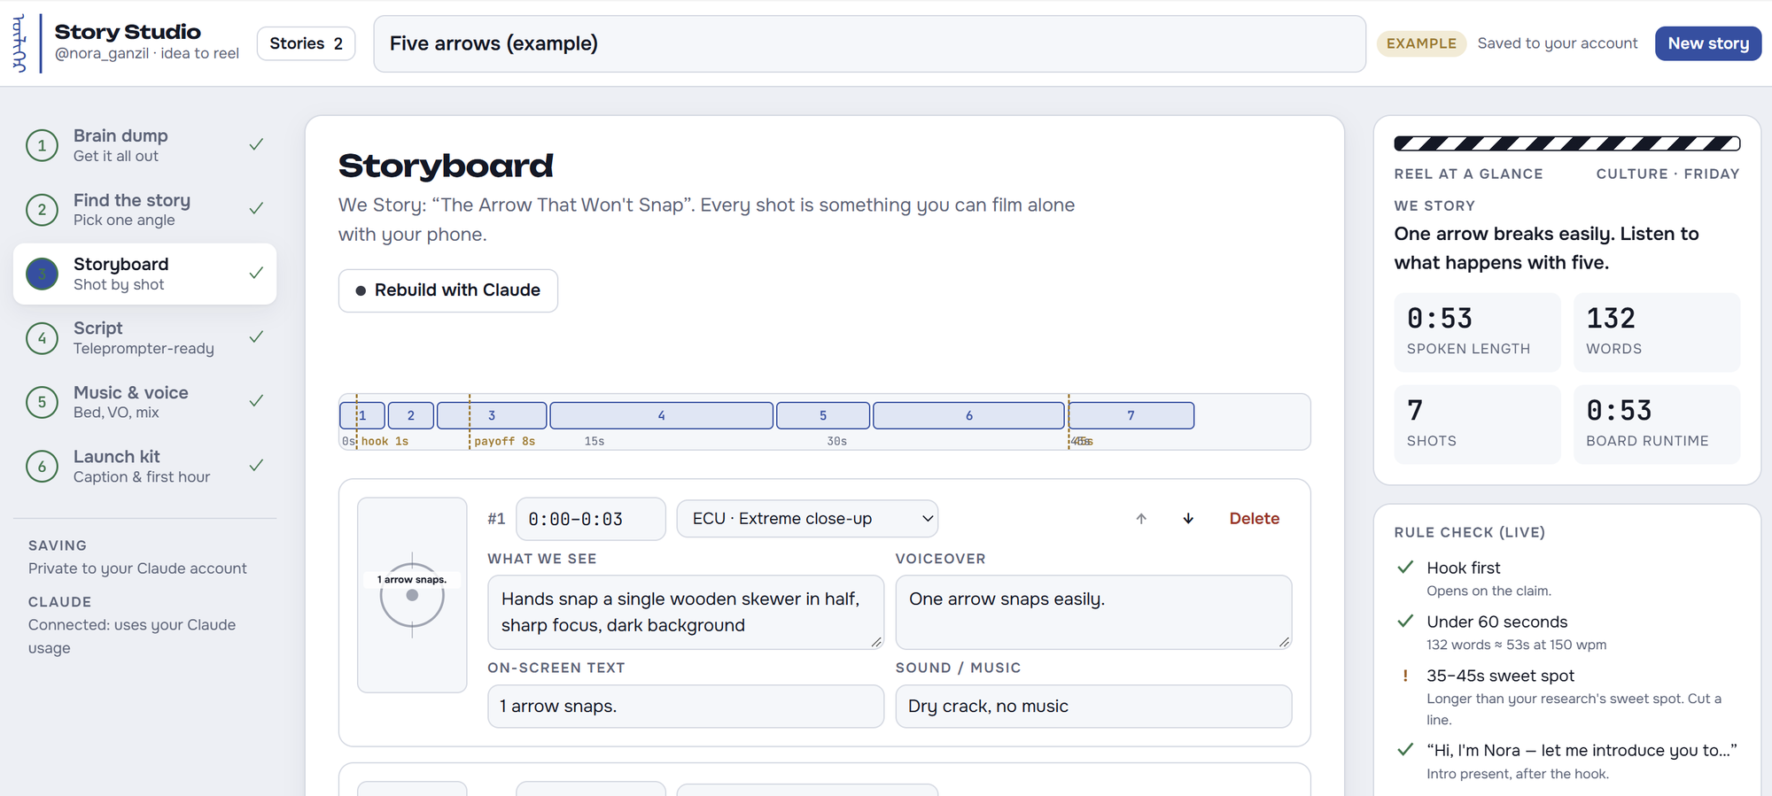Rebuild the storyboard with Claude
Screen dimensions: 1772x796
[447, 290]
